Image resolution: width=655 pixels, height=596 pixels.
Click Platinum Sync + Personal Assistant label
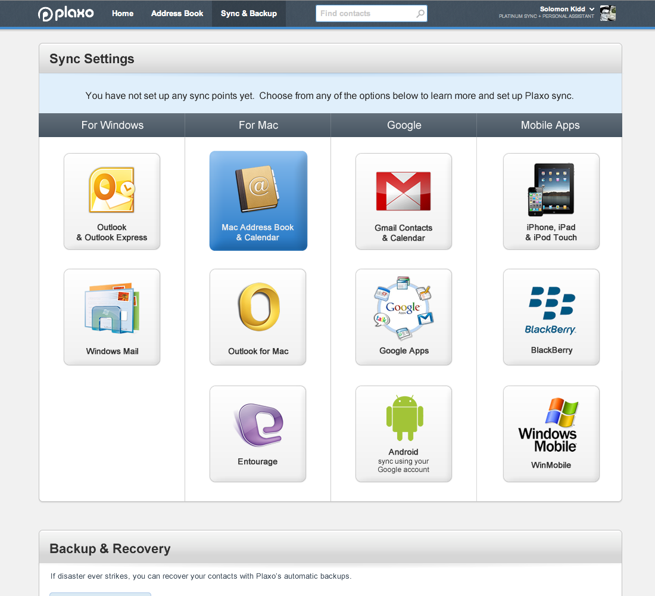click(x=546, y=16)
